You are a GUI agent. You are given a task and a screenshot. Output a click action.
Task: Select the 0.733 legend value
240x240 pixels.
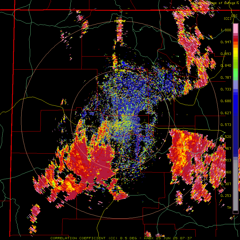226,89
